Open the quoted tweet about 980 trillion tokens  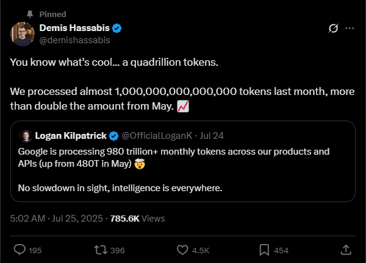[x=183, y=170]
